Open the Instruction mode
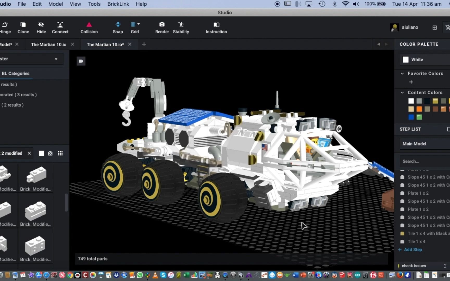450x281 pixels. pyautogui.click(x=216, y=27)
